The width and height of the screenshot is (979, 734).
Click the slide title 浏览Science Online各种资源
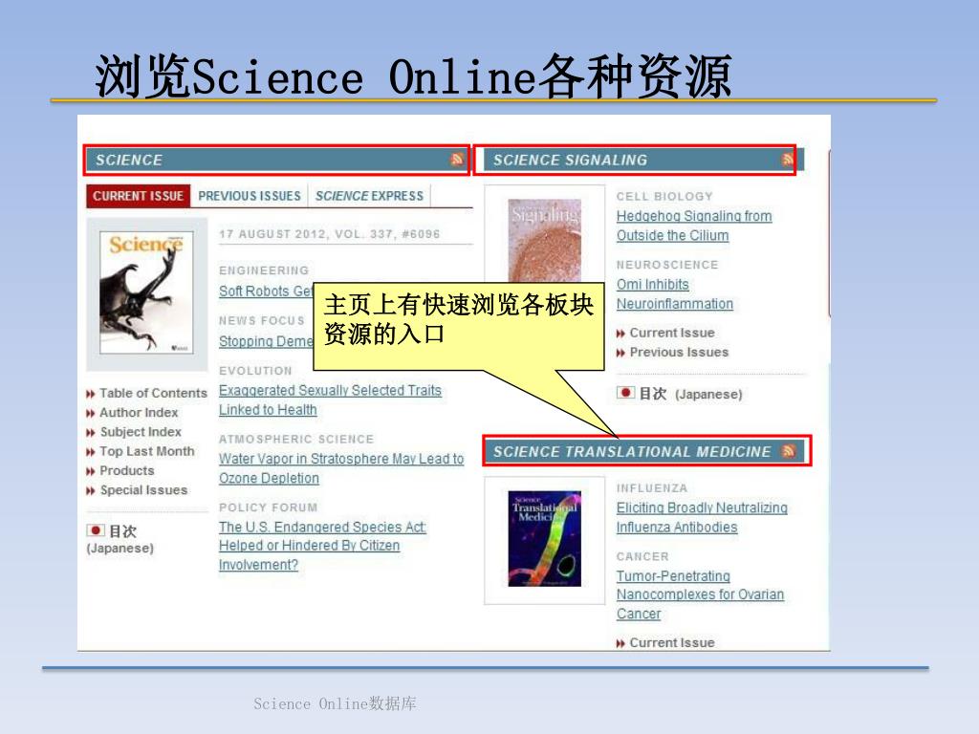pyautogui.click(x=413, y=76)
